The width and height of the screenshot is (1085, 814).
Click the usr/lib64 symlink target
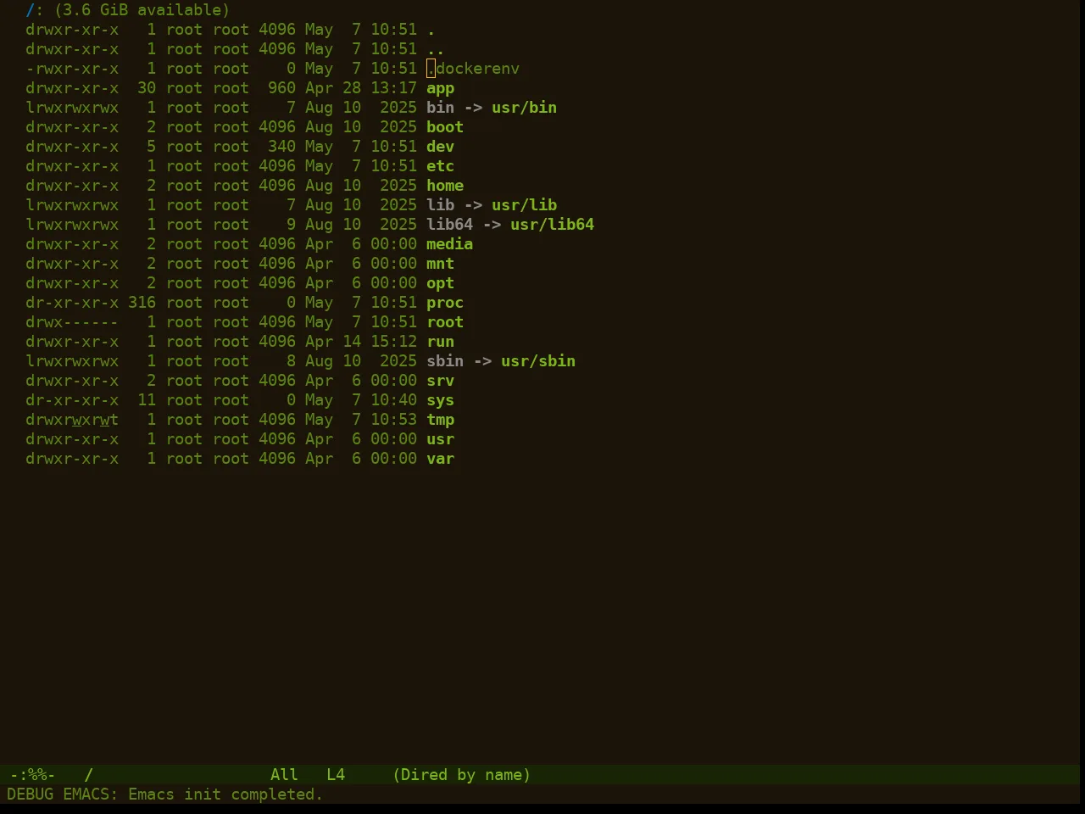[552, 225]
